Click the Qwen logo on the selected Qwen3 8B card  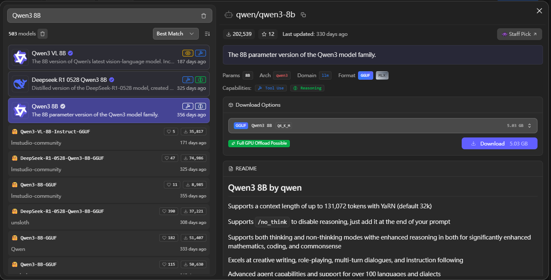point(20,110)
